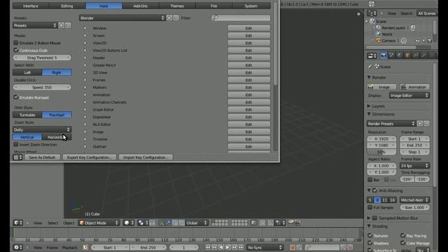
Task: Switch to the Interface preferences tab
Action: pos(31,6)
